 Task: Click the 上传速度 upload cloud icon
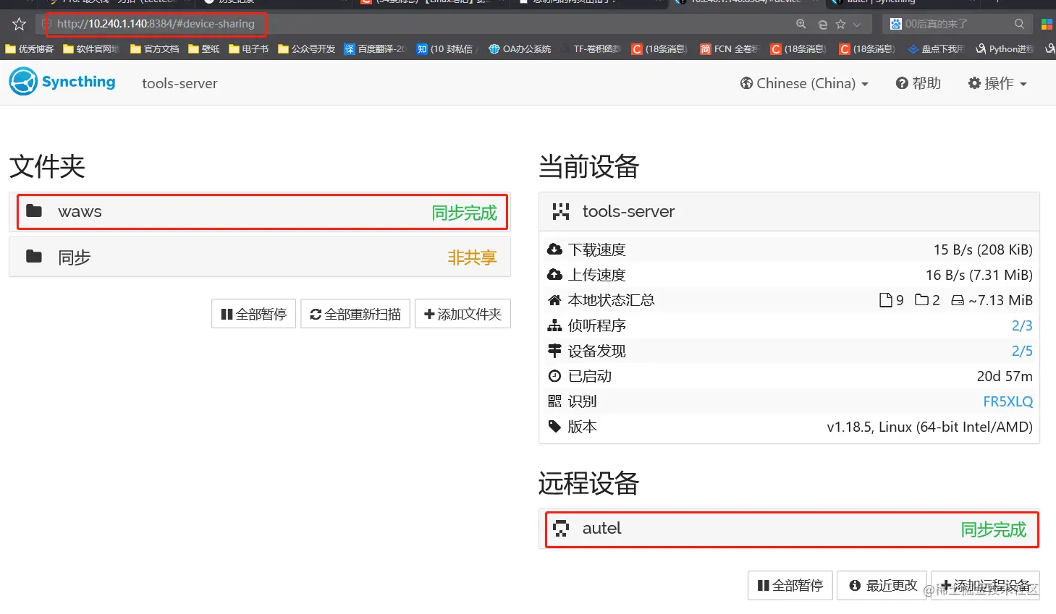click(x=555, y=275)
